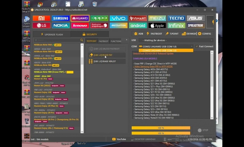The image size is (244, 147).
Task: Click the model search magnifier icon
Action: (x=82, y=40)
